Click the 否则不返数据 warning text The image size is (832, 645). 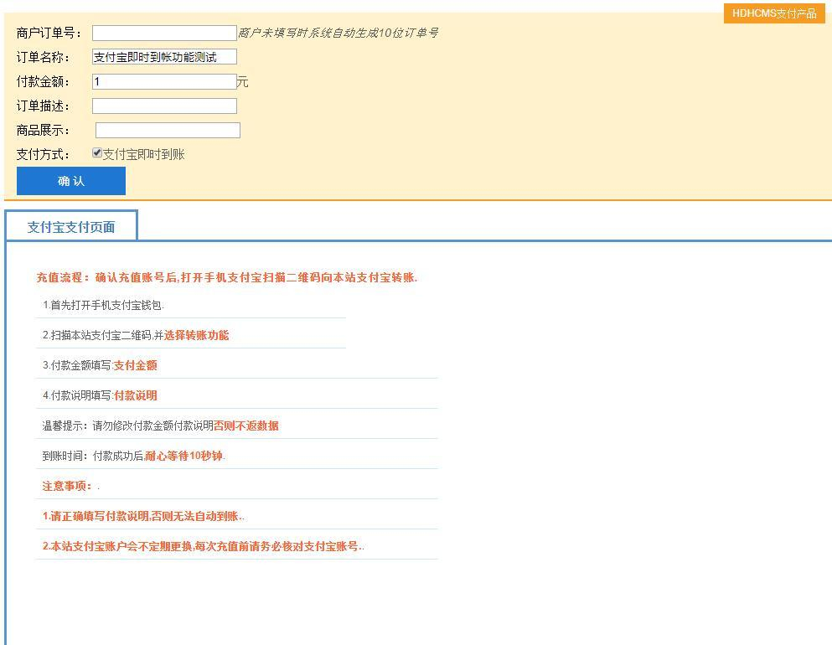[x=245, y=426]
